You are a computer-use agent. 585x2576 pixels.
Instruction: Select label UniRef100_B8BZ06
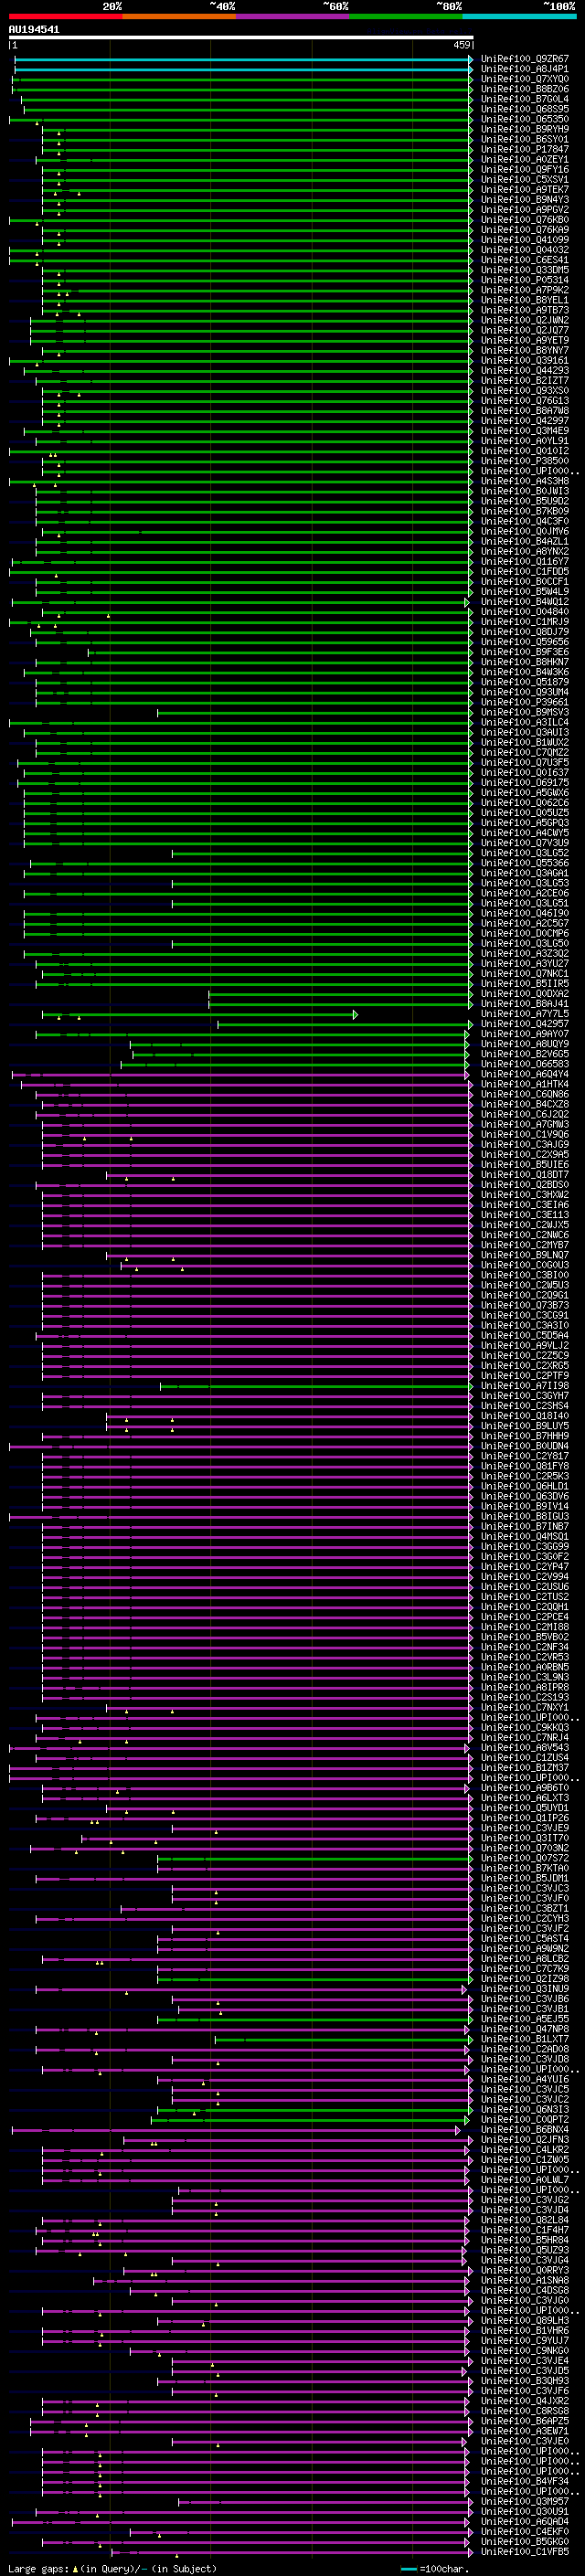coord(524,89)
